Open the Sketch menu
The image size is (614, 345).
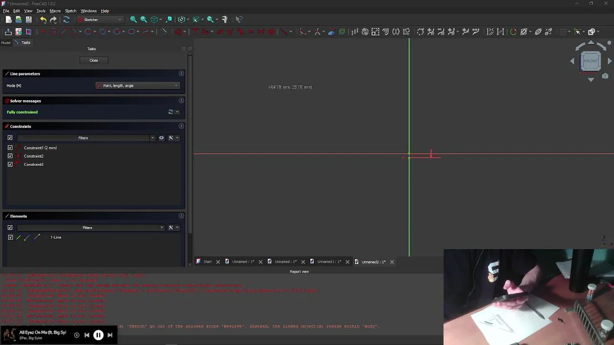tap(71, 11)
